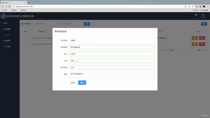This screenshot has width=210, height=118.
Task: Open the reading list in bookmarks bar
Action: pos(204,10)
